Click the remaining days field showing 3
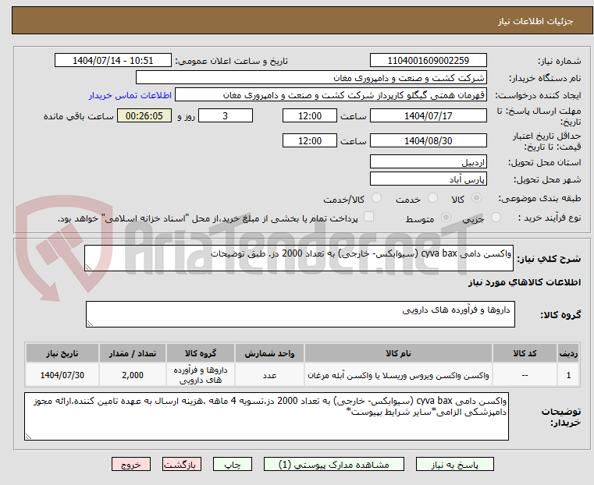The width and height of the screenshot is (594, 485). pos(226,115)
